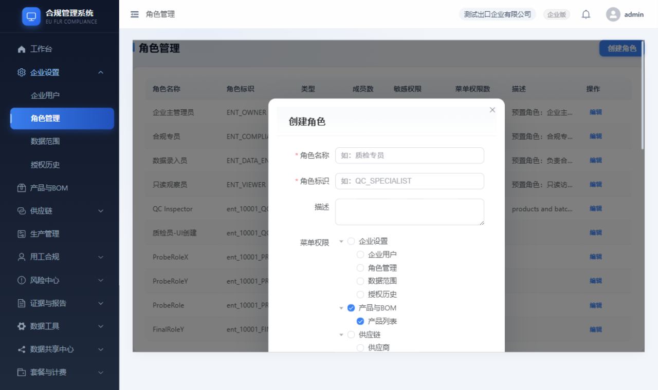Expand the 供应链 sidebar menu chevron

[x=101, y=211]
